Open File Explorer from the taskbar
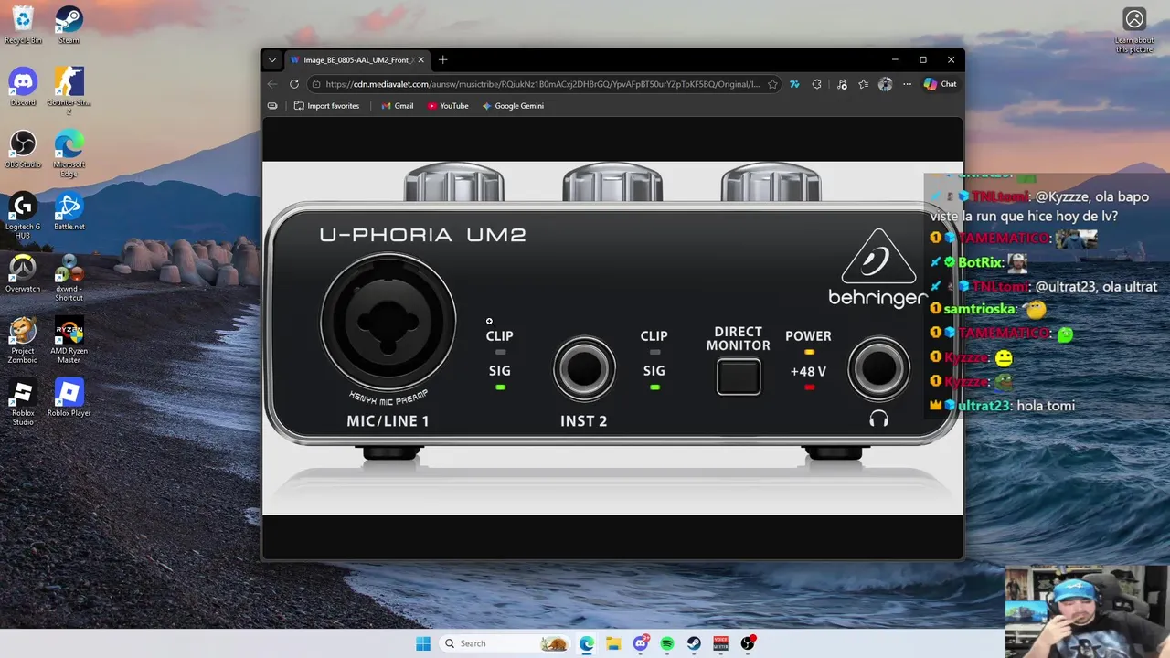The width and height of the screenshot is (1170, 658). (613, 643)
